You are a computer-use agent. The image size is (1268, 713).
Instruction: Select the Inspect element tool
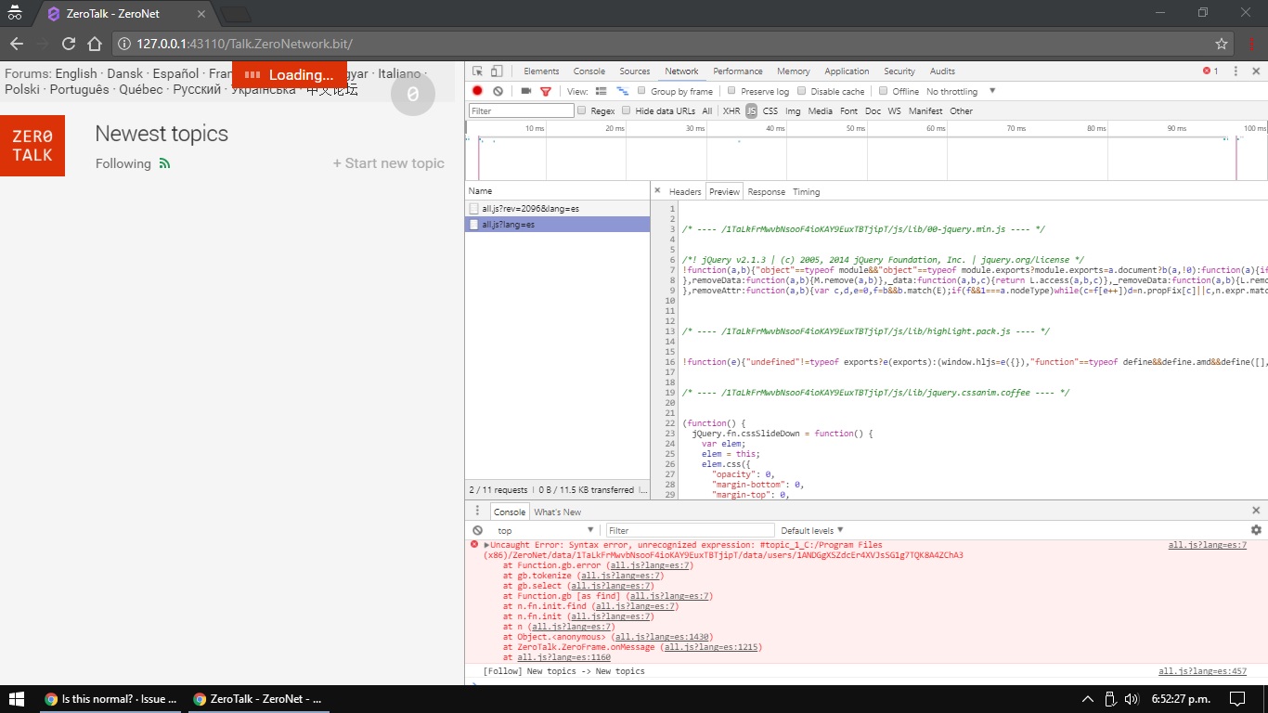(x=476, y=71)
